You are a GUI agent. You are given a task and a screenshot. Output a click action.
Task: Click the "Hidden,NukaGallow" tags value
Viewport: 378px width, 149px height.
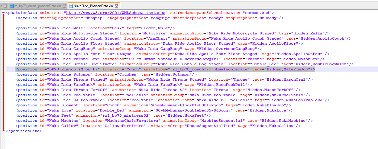(274, 126)
